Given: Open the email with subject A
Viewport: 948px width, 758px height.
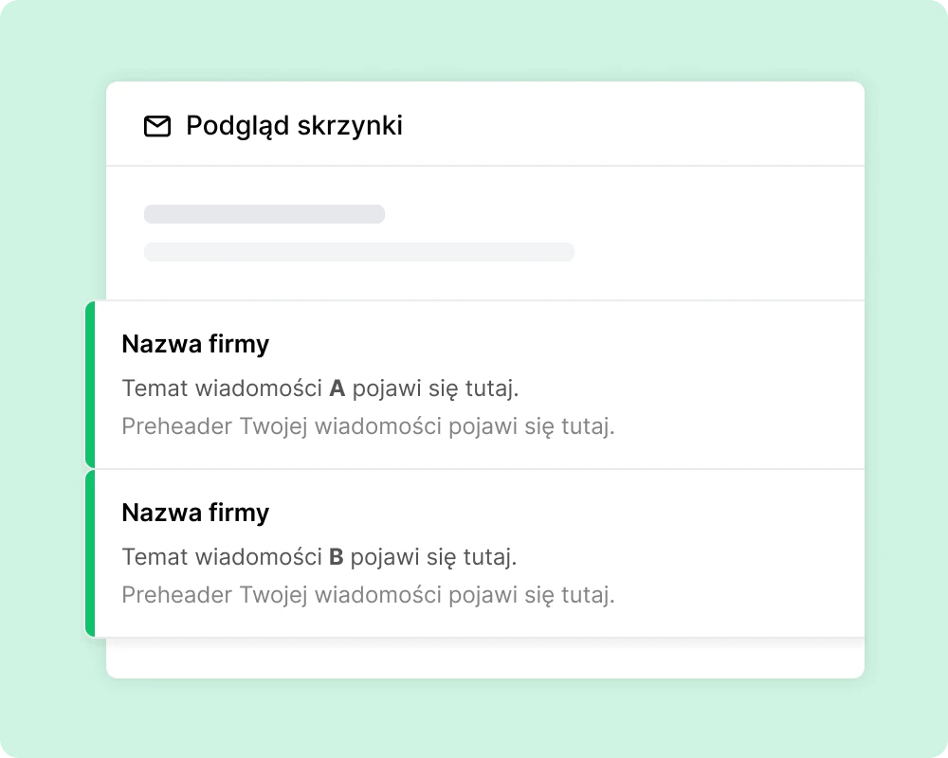Looking at the screenshot, I should pos(475,385).
